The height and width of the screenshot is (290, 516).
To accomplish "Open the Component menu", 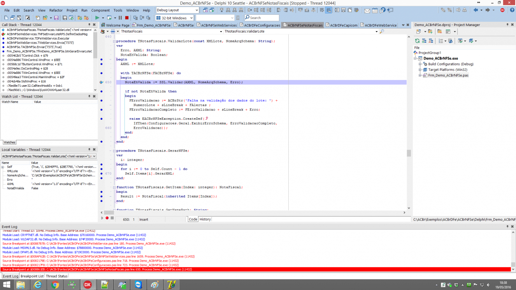I will [x=100, y=10].
